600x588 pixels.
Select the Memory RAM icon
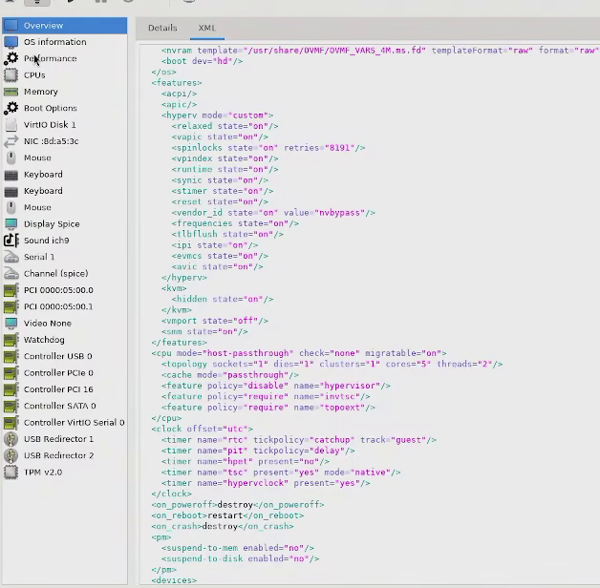(11, 92)
